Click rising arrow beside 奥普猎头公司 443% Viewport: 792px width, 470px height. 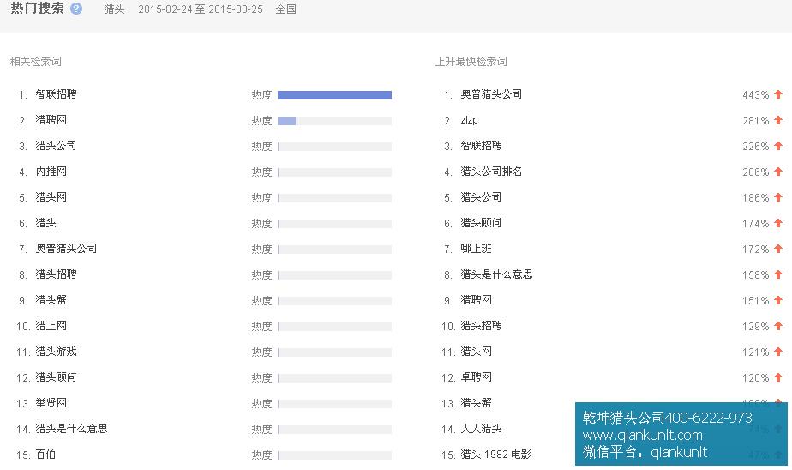[x=778, y=95]
